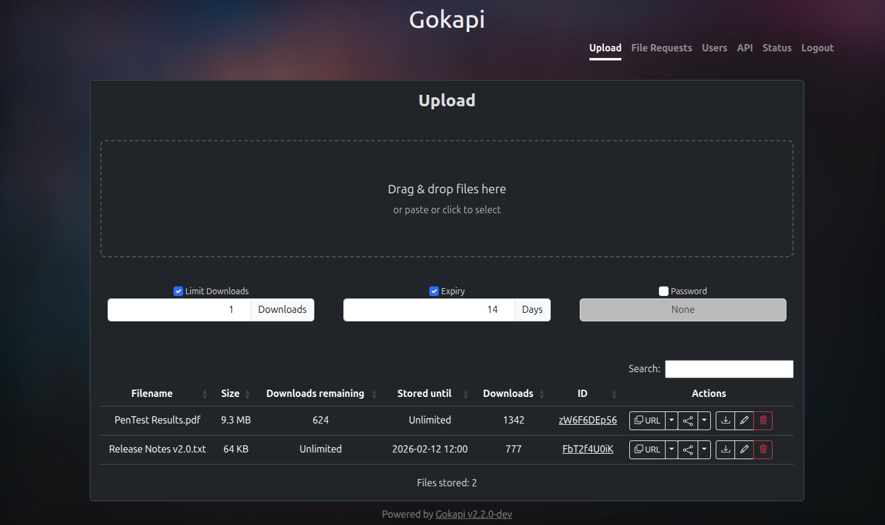Open file ID link zW6F6DEp56
Screen dimensions: 885x525
point(588,420)
